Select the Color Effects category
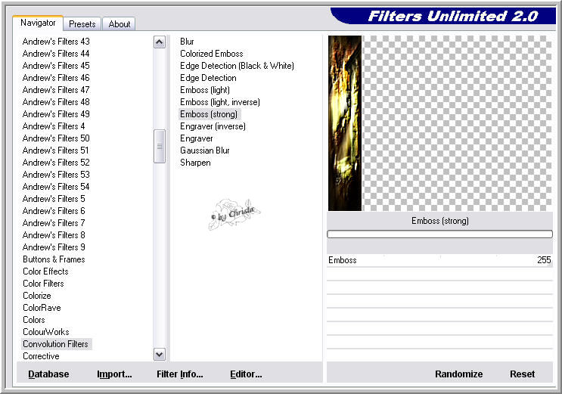This screenshot has width=562, height=394. [x=45, y=271]
